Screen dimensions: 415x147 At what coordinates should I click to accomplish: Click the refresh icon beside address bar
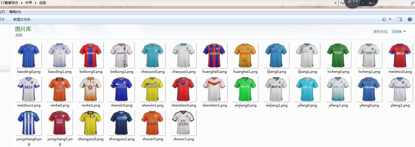[x=342, y=3]
